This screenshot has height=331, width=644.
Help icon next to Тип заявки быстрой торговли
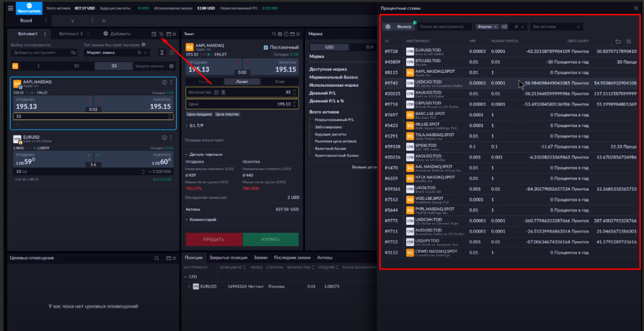tap(143, 45)
